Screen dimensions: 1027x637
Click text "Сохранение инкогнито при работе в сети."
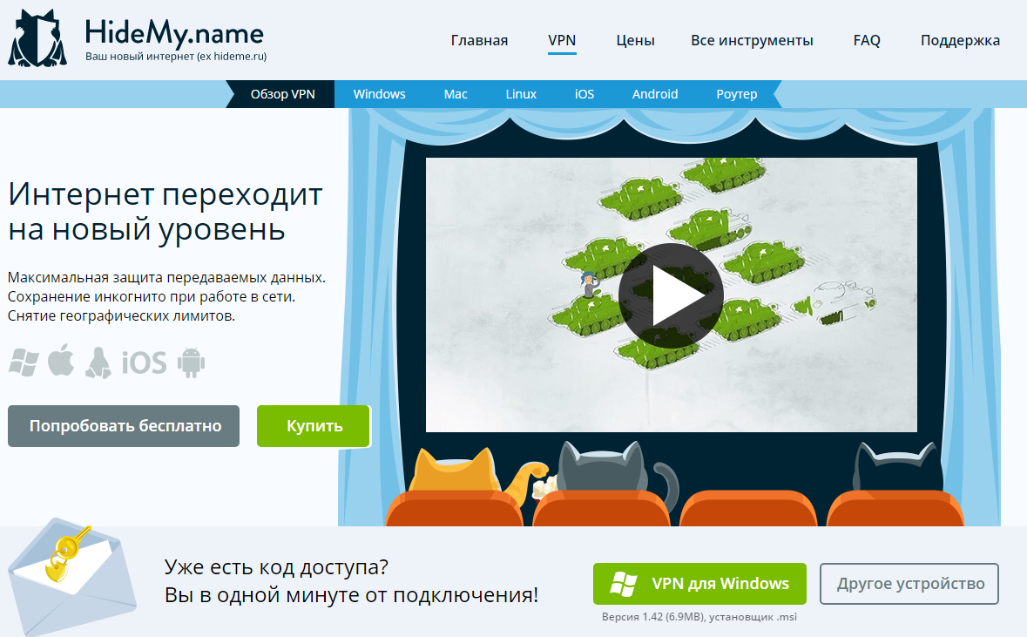[x=152, y=297]
